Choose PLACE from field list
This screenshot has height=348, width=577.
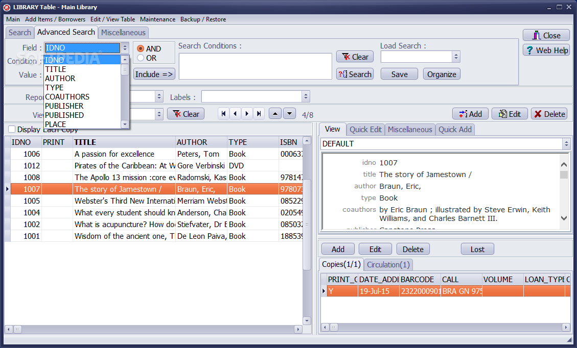coord(82,124)
